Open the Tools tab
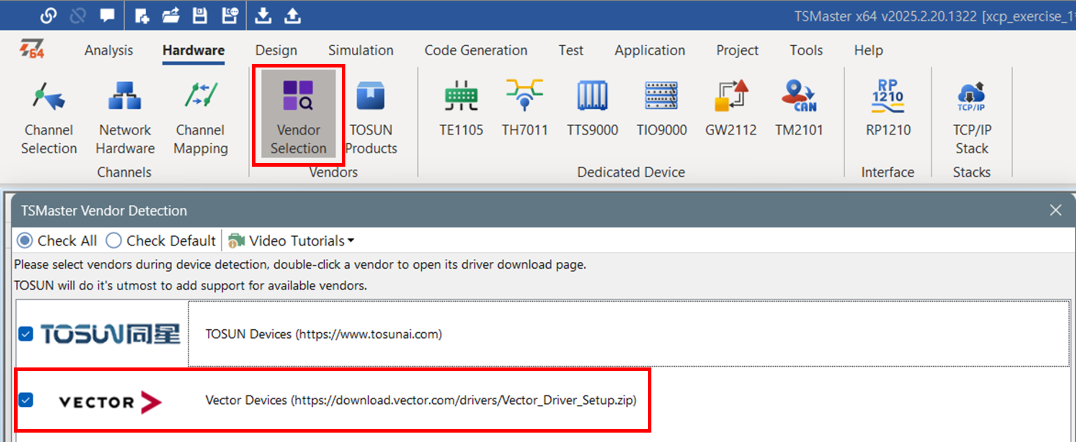This screenshot has height=442, width=1076. [x=806, y=50]
